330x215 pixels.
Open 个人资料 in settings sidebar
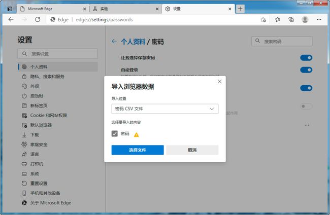(58, 67)
